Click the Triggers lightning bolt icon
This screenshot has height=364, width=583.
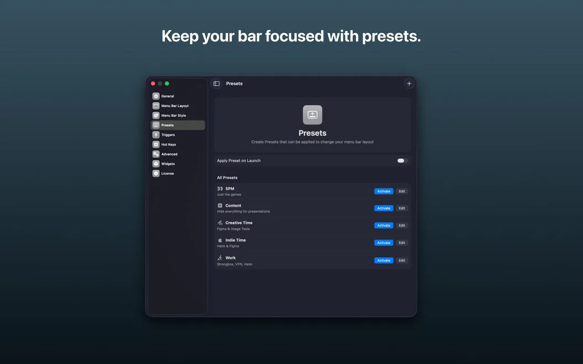coord(156,135)
